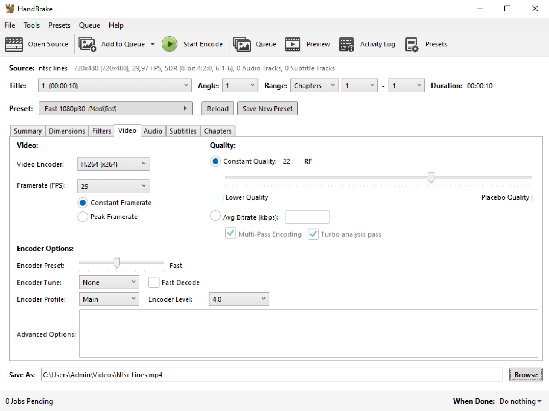This screenshot has width=549, height=411.
Task: Open the Video Encoder dropdown
Action: [x=113, y=164]
